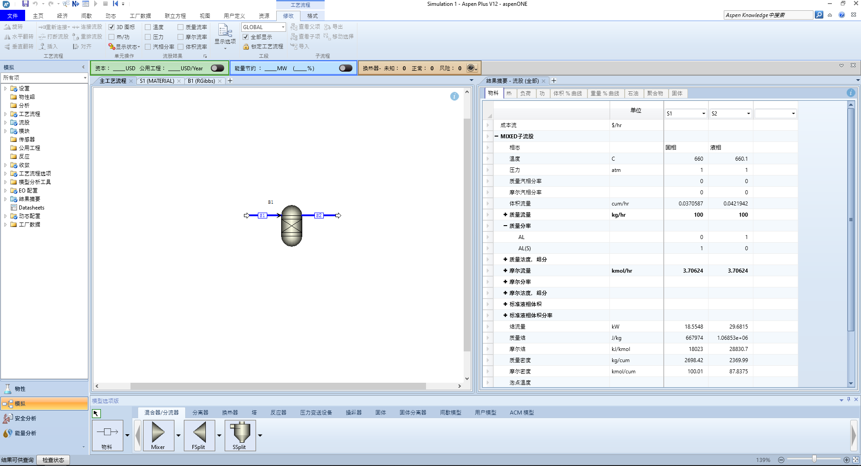
Task: Open the 显示选项 display options icon
Action: coord(225,30)
